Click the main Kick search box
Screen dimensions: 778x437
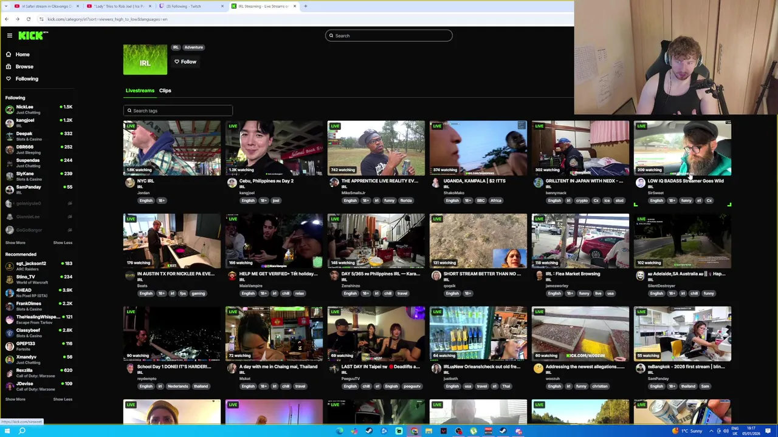(x=389, y=36)
